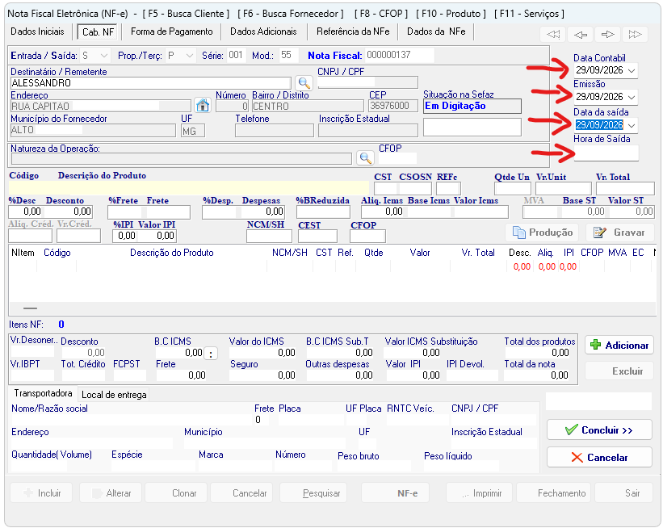Click the Destinatário field containing ALESSANDRO
This screenshot has width=663, height=528.
[x=151, y=83]
